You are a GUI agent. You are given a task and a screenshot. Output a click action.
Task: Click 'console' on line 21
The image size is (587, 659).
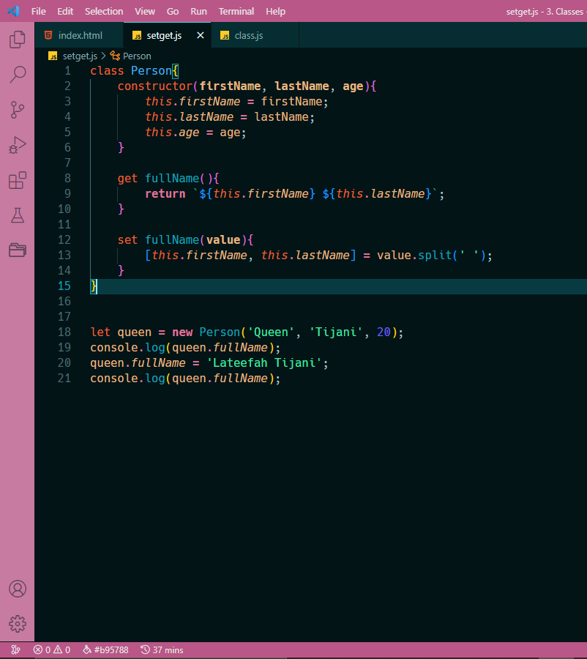(114, 379)
